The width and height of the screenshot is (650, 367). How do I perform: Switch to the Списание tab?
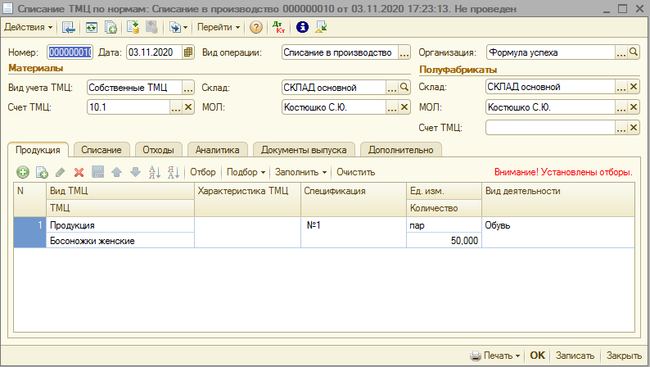[x=102, y=150]
